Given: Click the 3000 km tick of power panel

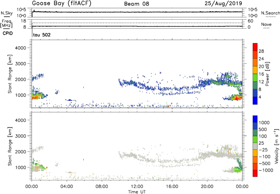Looking at the screenshot, I should click(x=20, y=64).
